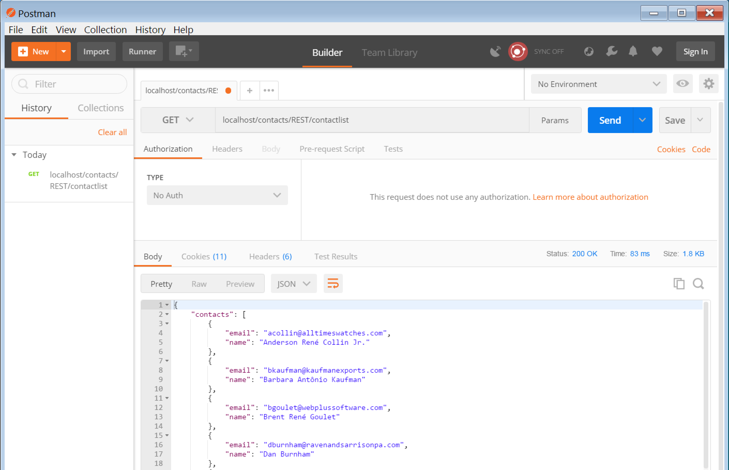
Task: Add a new request tab with plus
Action: (250, 90)
